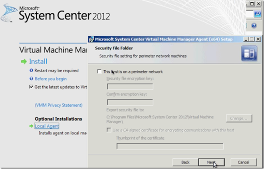
Task: Focus the Confirm encryption key field
Action: point(130,102)
